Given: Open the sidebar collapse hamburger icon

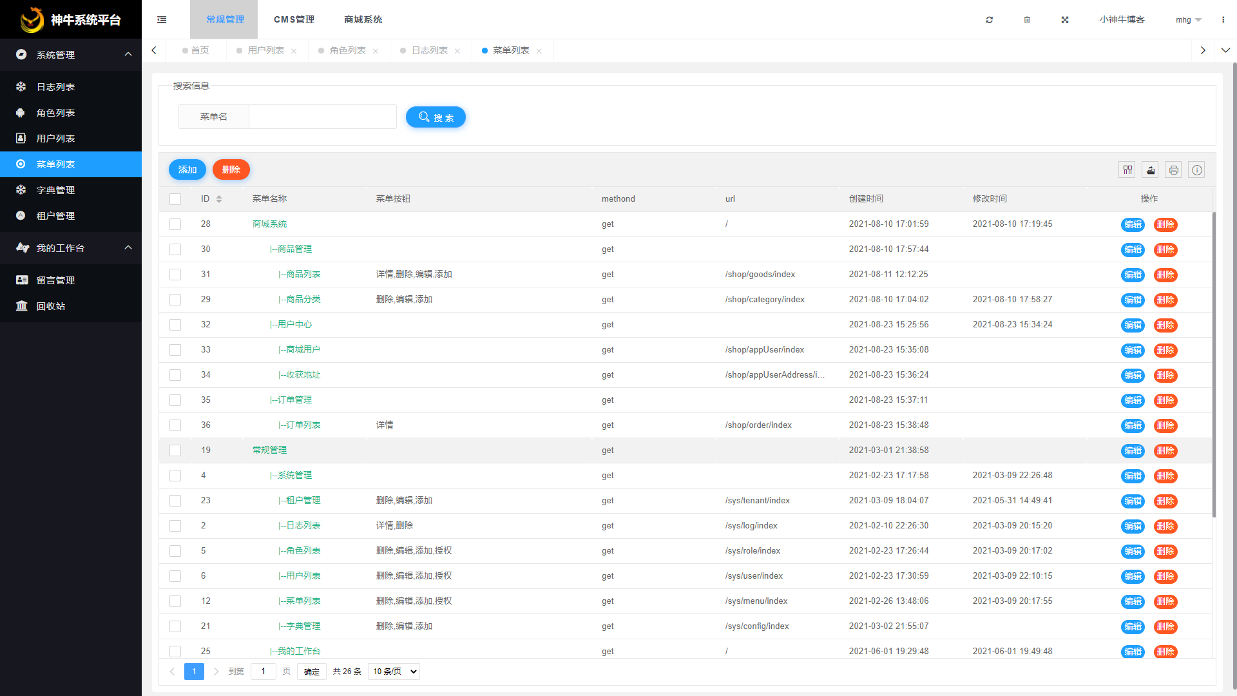Looking at the screenshot, I should pyautogui.click(x=162, y=19).
